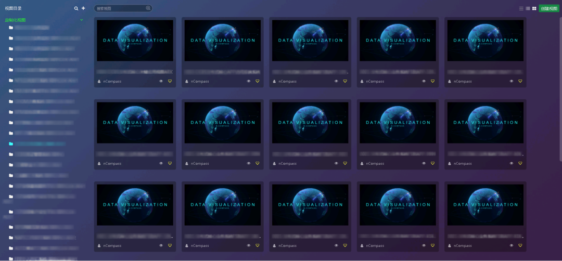Screen dimensions: 562x261
Task: Open the thumbnail of the first bottom-row card
Action: pos(135,205)
